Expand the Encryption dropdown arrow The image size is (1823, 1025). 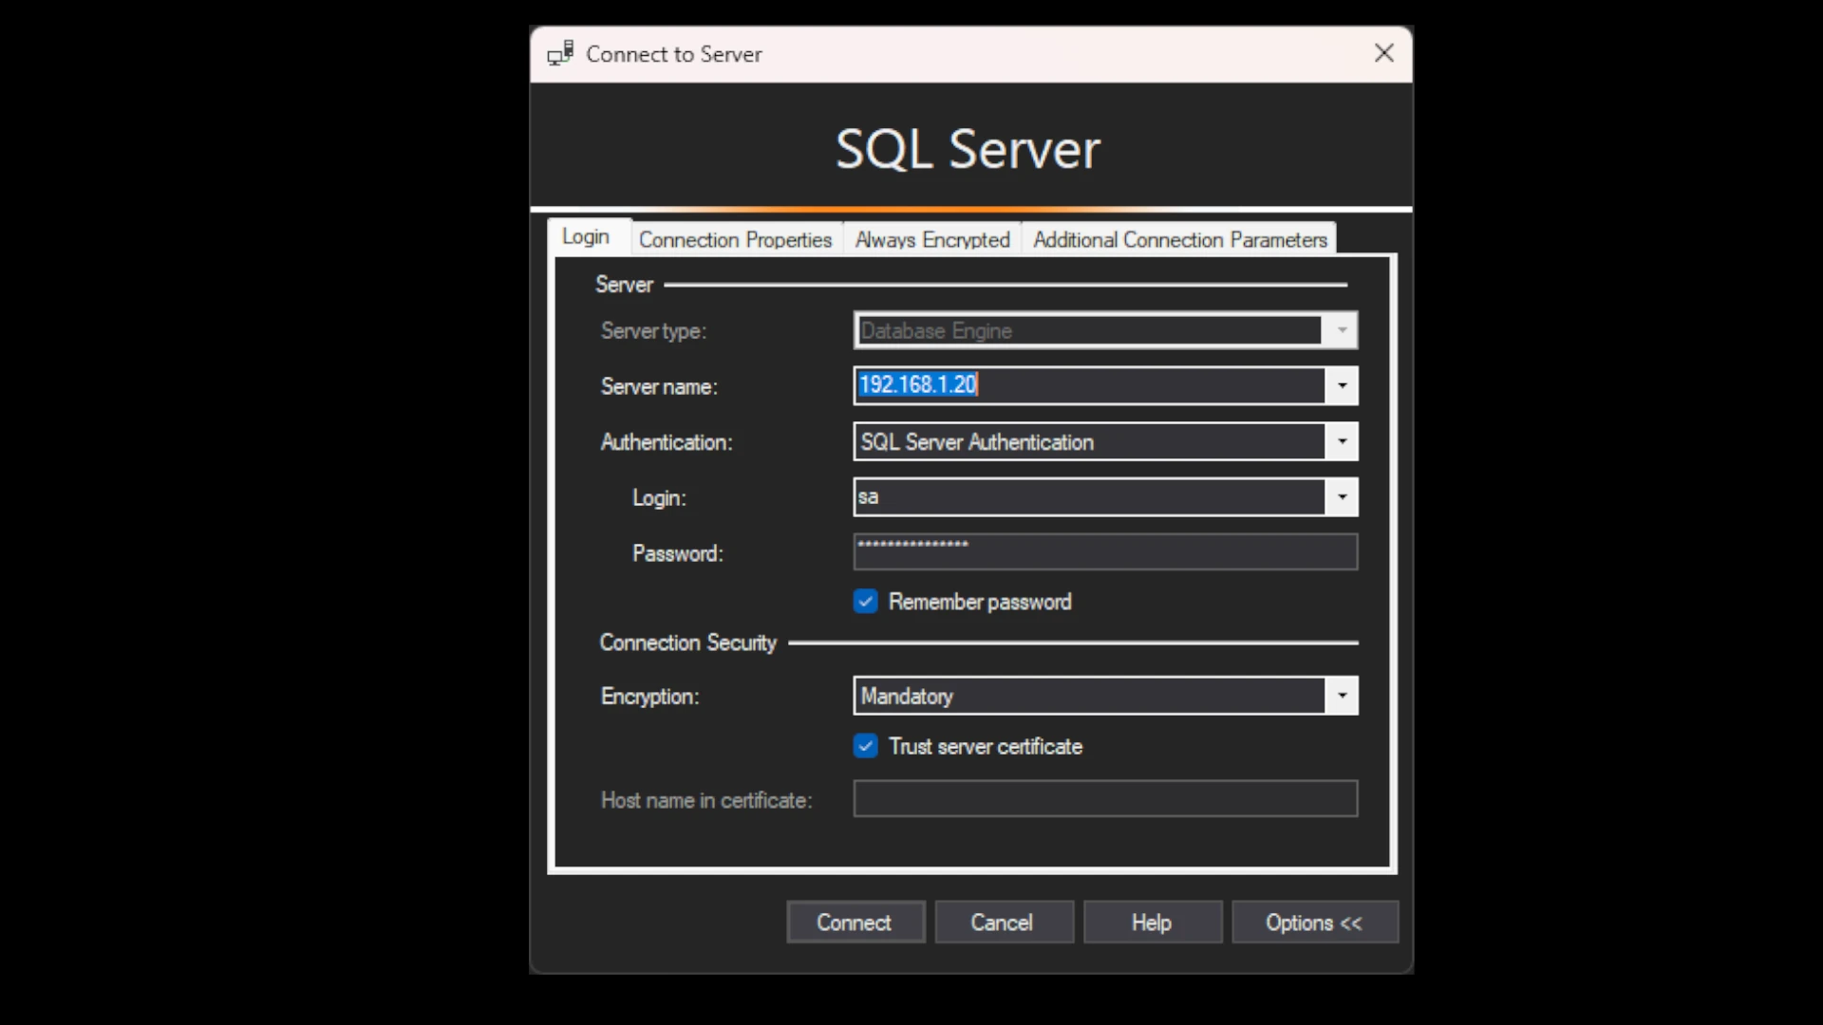point(1342,696)
